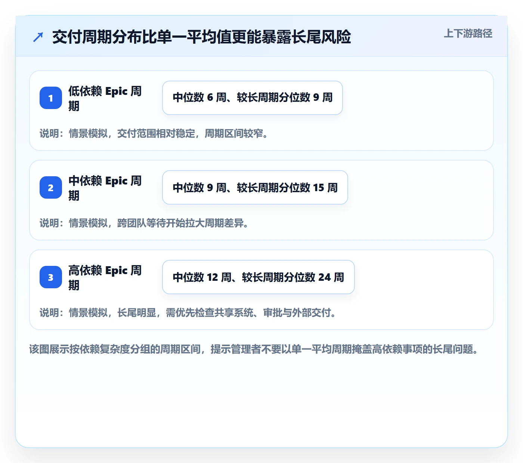Click the 中位数 9 周、较长周期分位数 15 周 box
This screenshot has width=523, height=463.
tap(255, 187)
